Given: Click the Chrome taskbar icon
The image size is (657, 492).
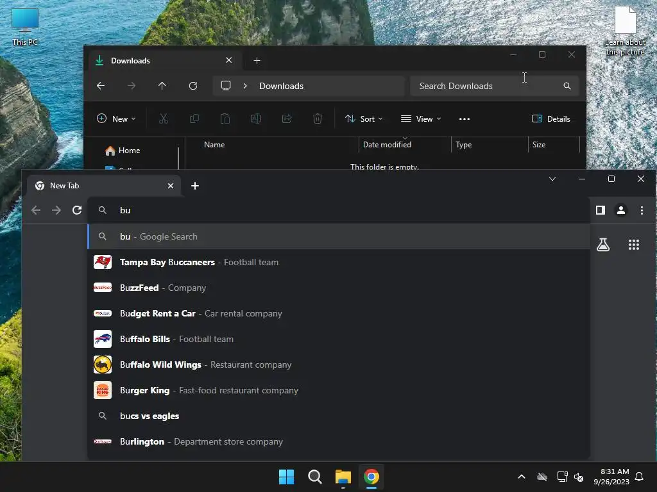Looking at the screenshot, I should pyautogui.click(x=371, y=477).
